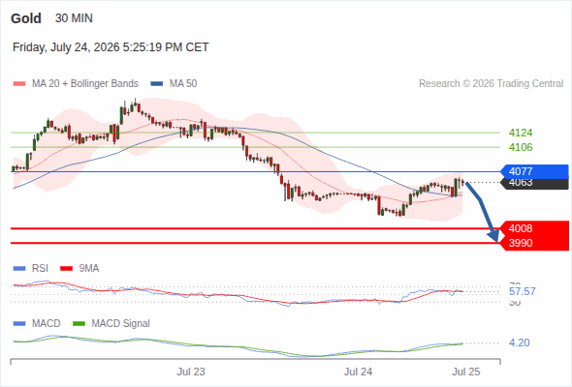The width and height of the screenshot is (572, 387).
Task: Click the 9MA red legend marker
Action: click(66, 269)
